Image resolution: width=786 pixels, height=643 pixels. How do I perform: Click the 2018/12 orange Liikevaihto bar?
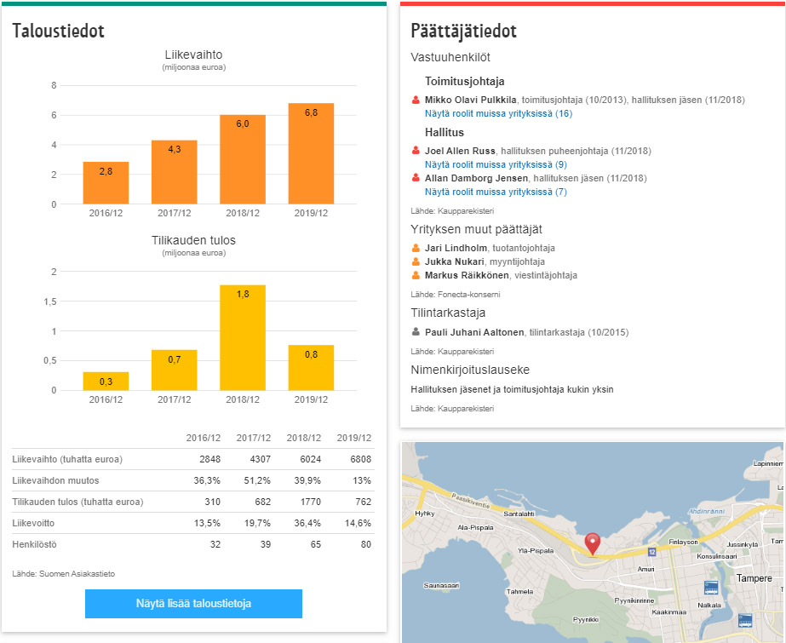(x=243, y=159)
